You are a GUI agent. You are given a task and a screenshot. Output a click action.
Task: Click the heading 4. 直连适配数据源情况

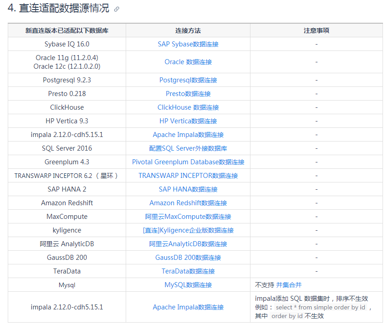58,8
